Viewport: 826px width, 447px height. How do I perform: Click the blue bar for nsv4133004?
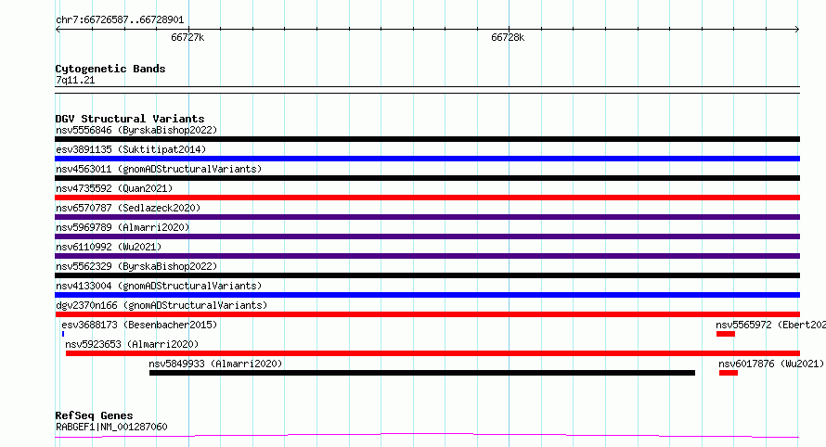tap(427, 295)
